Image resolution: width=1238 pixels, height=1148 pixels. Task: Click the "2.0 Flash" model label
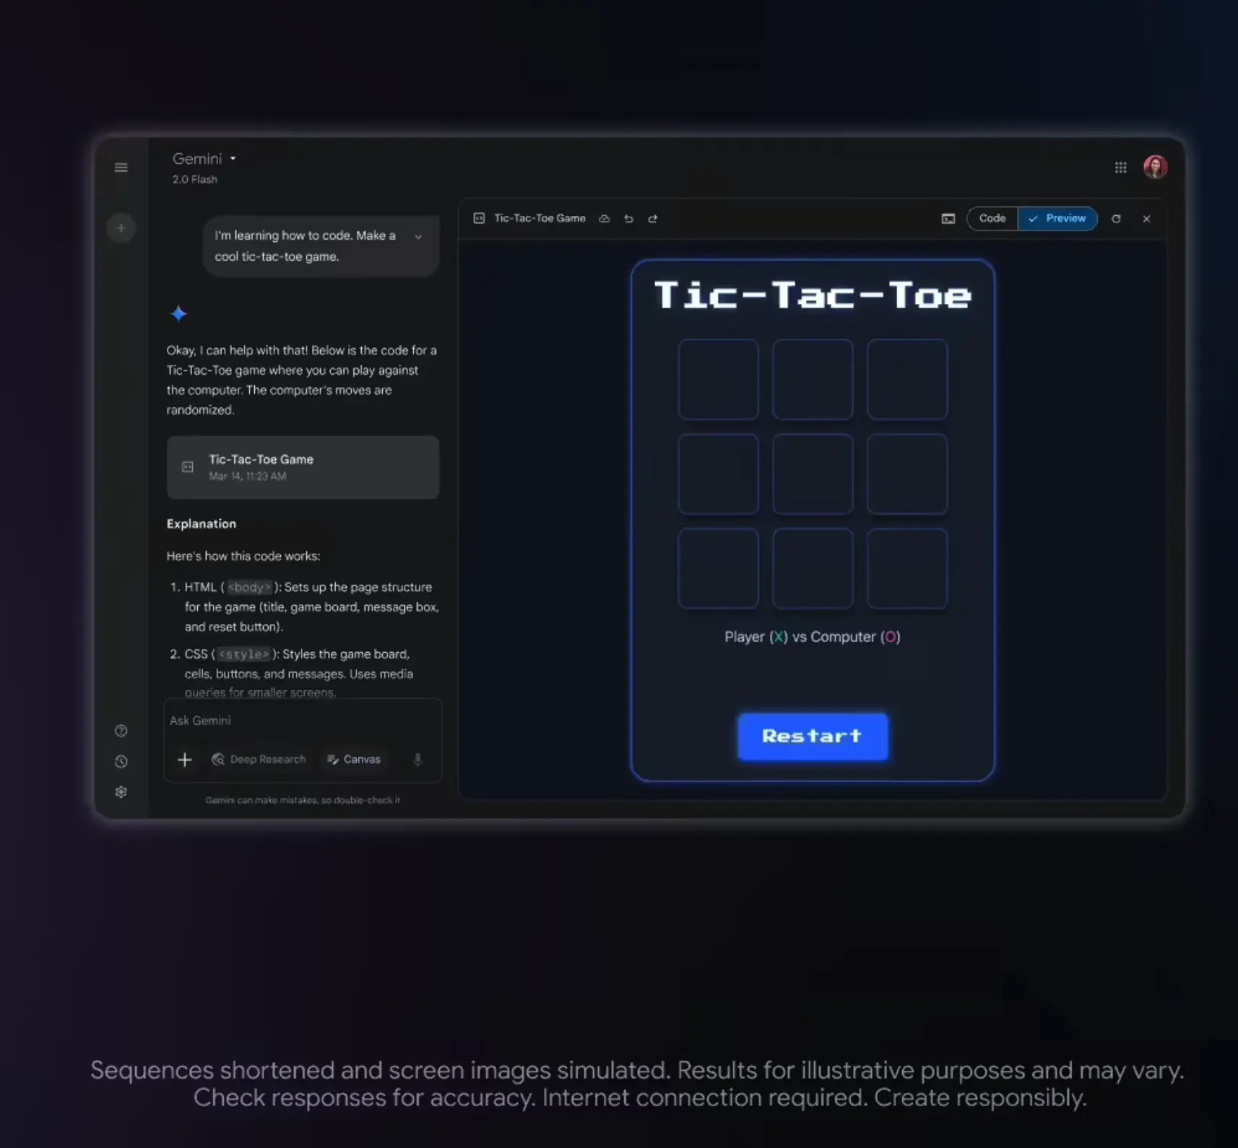point(195,180)
